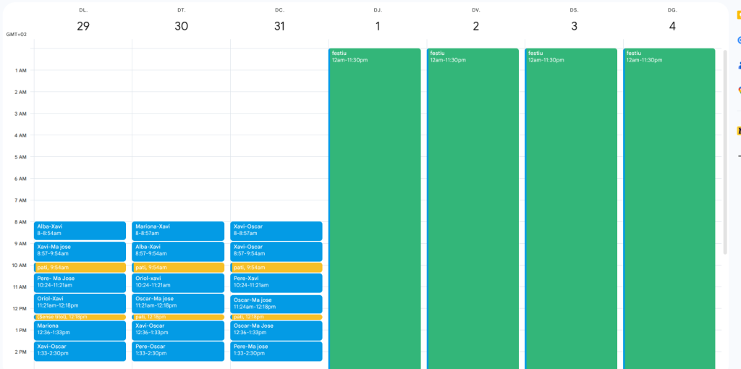Open the Mariona 12:36-1:33pm event
741x369 pixels.
pos(80,330)
